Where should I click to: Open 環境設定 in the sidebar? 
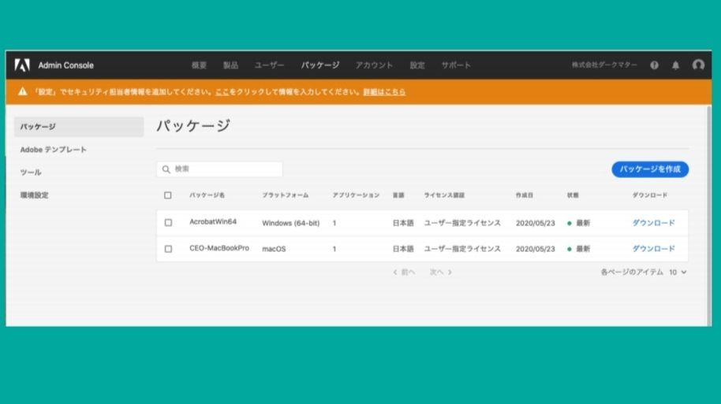pos(35,195)
